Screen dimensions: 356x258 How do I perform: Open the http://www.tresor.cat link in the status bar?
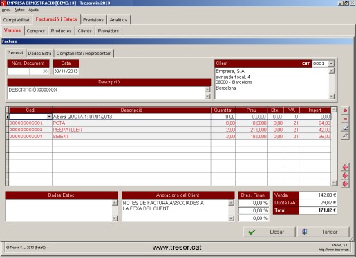334,250
